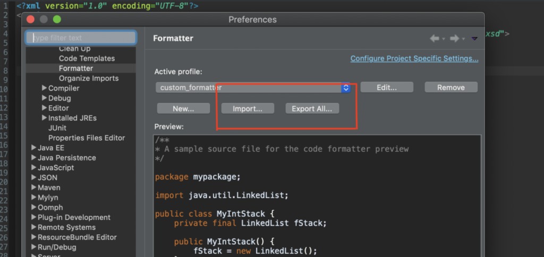The image size is (544, 257).
Task: Click the forward navigation arrow in Preferences
Action: [455, 39]
